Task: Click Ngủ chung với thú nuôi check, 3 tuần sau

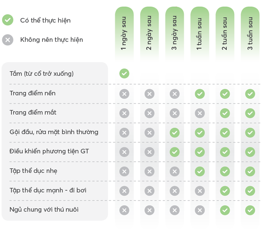Action: point(250,210)
